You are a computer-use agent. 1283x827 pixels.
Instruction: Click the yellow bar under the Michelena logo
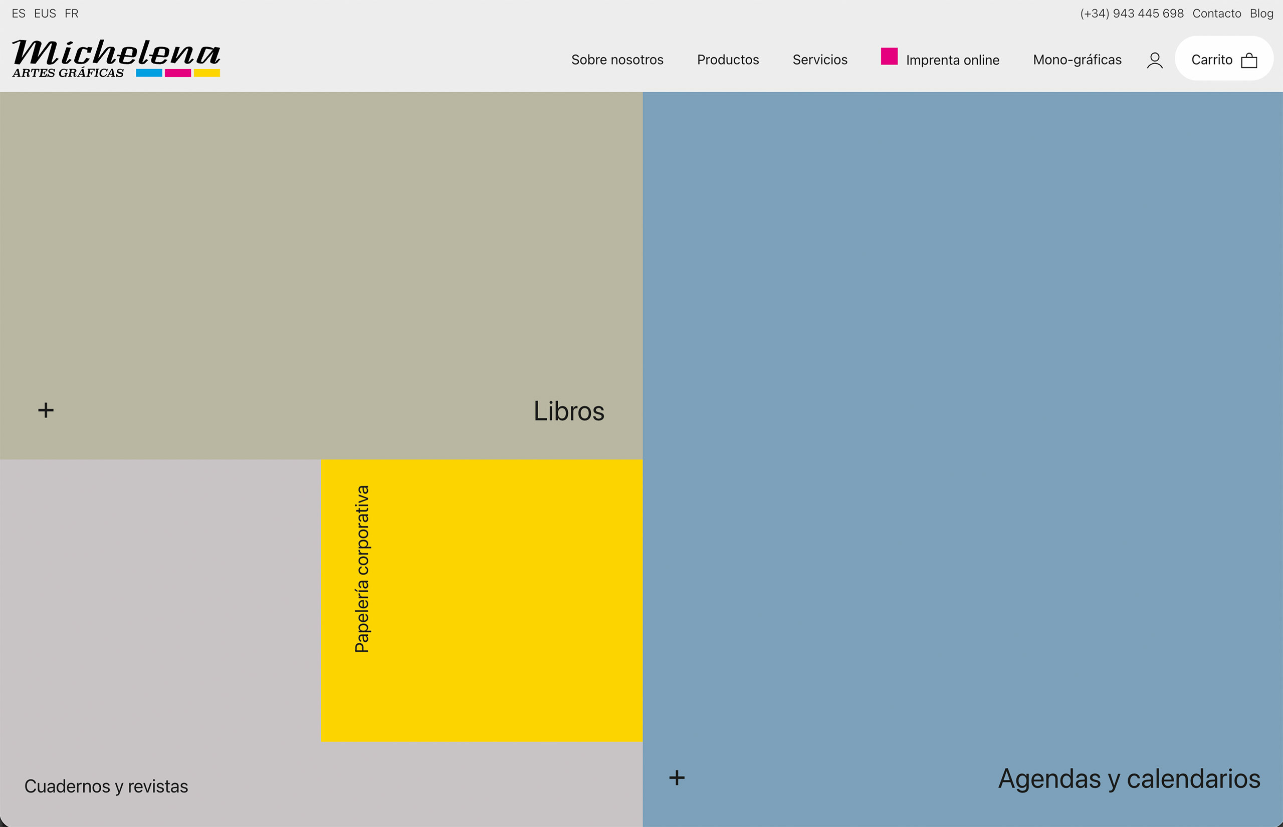click(x=207, y=72)
